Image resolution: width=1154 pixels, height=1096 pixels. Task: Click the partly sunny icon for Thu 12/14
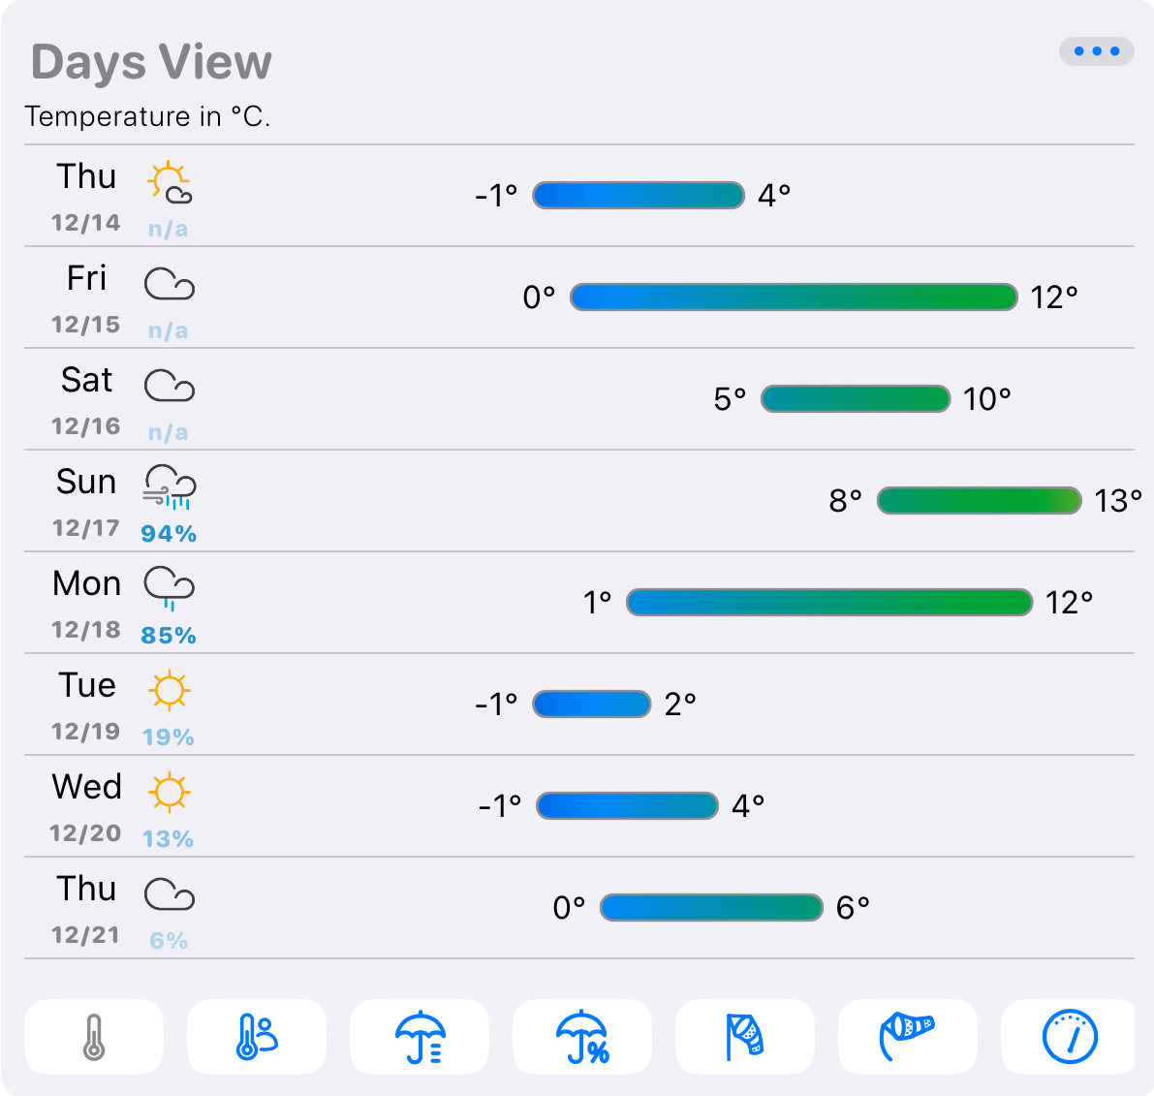169,183
